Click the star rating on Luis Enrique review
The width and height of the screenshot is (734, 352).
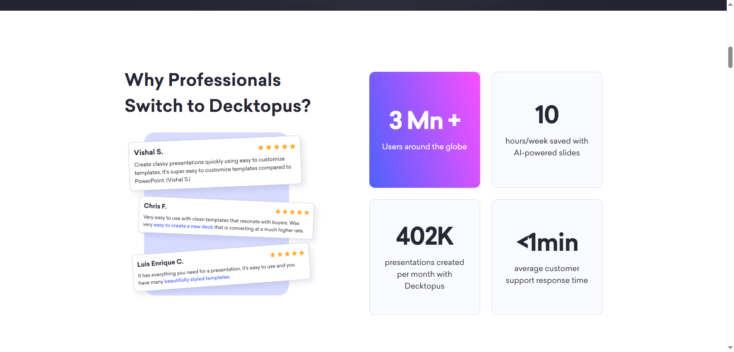[287, 254]
